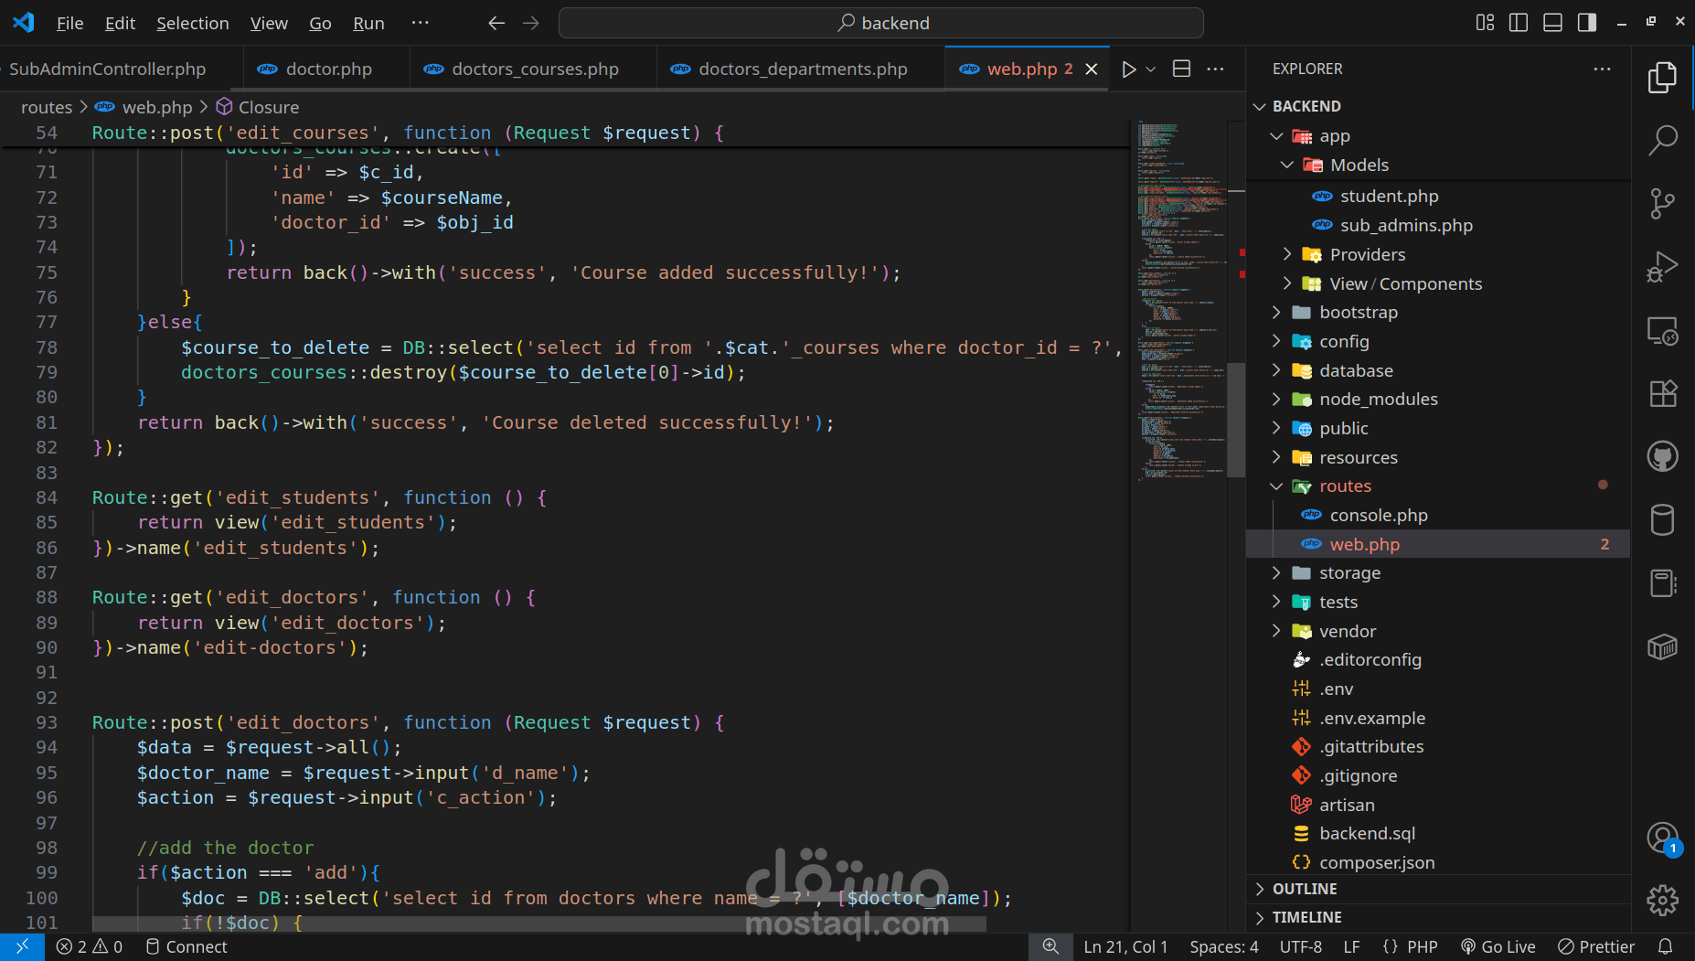Open Explorer Views and More Actions ellipsis
1695x961 pixels.
point(1602,69)
